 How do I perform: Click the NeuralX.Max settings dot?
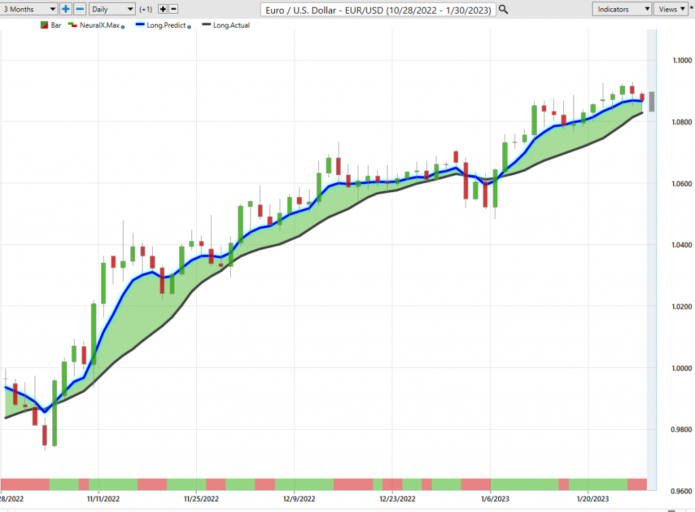point(123,27)
